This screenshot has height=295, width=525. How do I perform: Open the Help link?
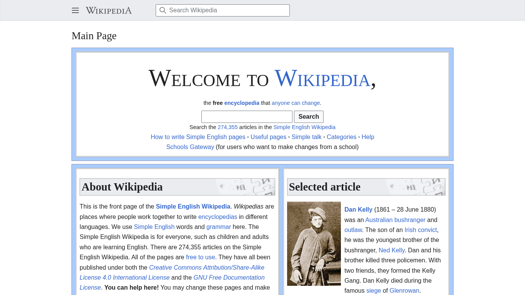[x=368, y=137]
